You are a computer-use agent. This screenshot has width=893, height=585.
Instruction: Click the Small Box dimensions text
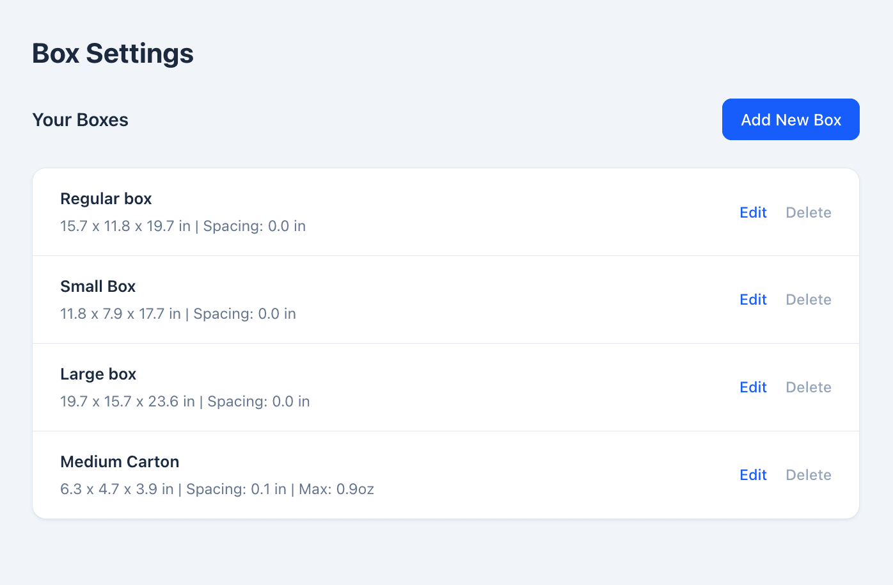point(178,314)
